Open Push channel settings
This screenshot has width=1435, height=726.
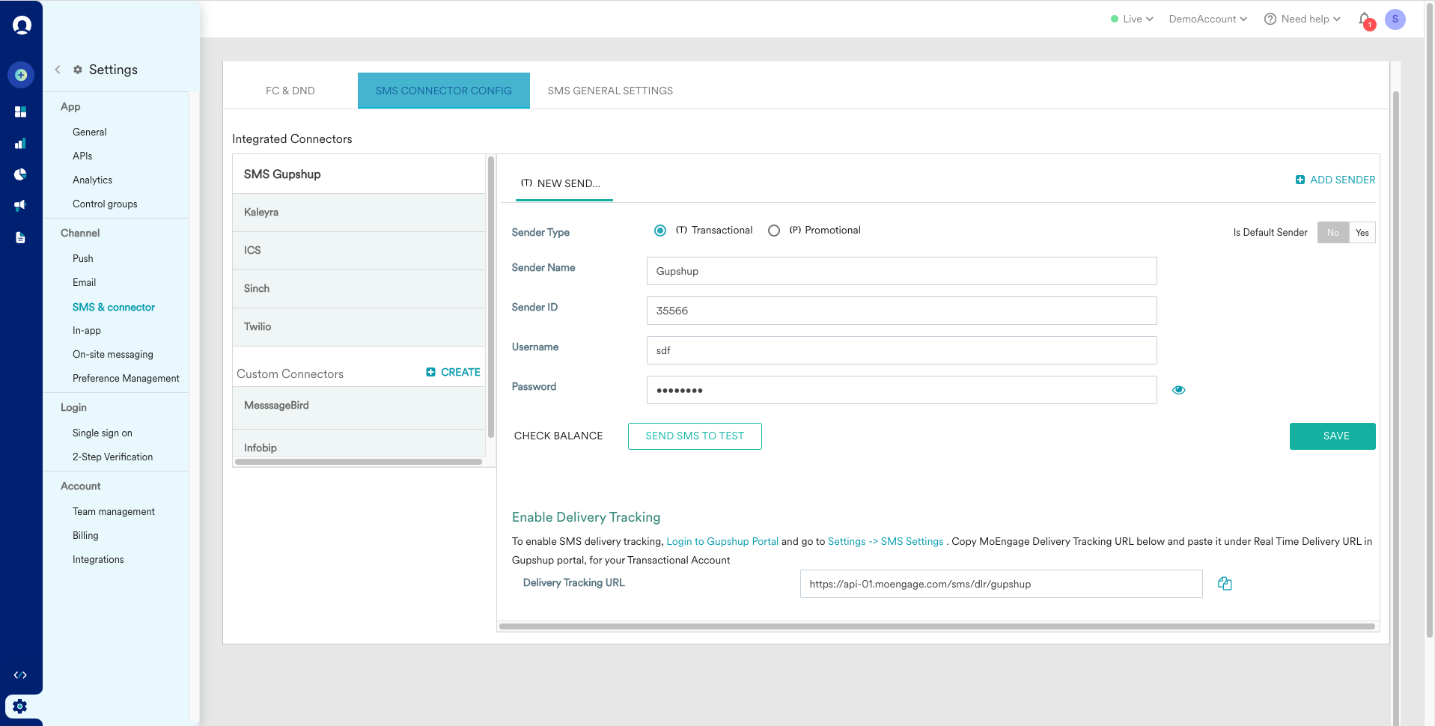tap(83, 258)
